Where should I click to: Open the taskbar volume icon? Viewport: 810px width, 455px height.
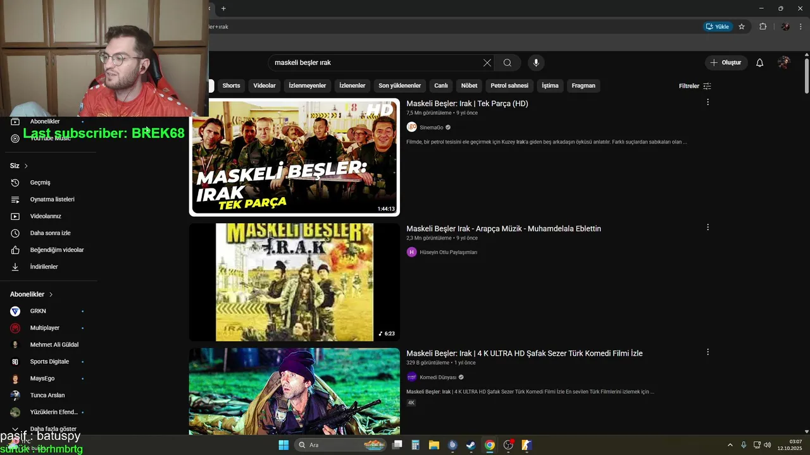coord(767,445)
